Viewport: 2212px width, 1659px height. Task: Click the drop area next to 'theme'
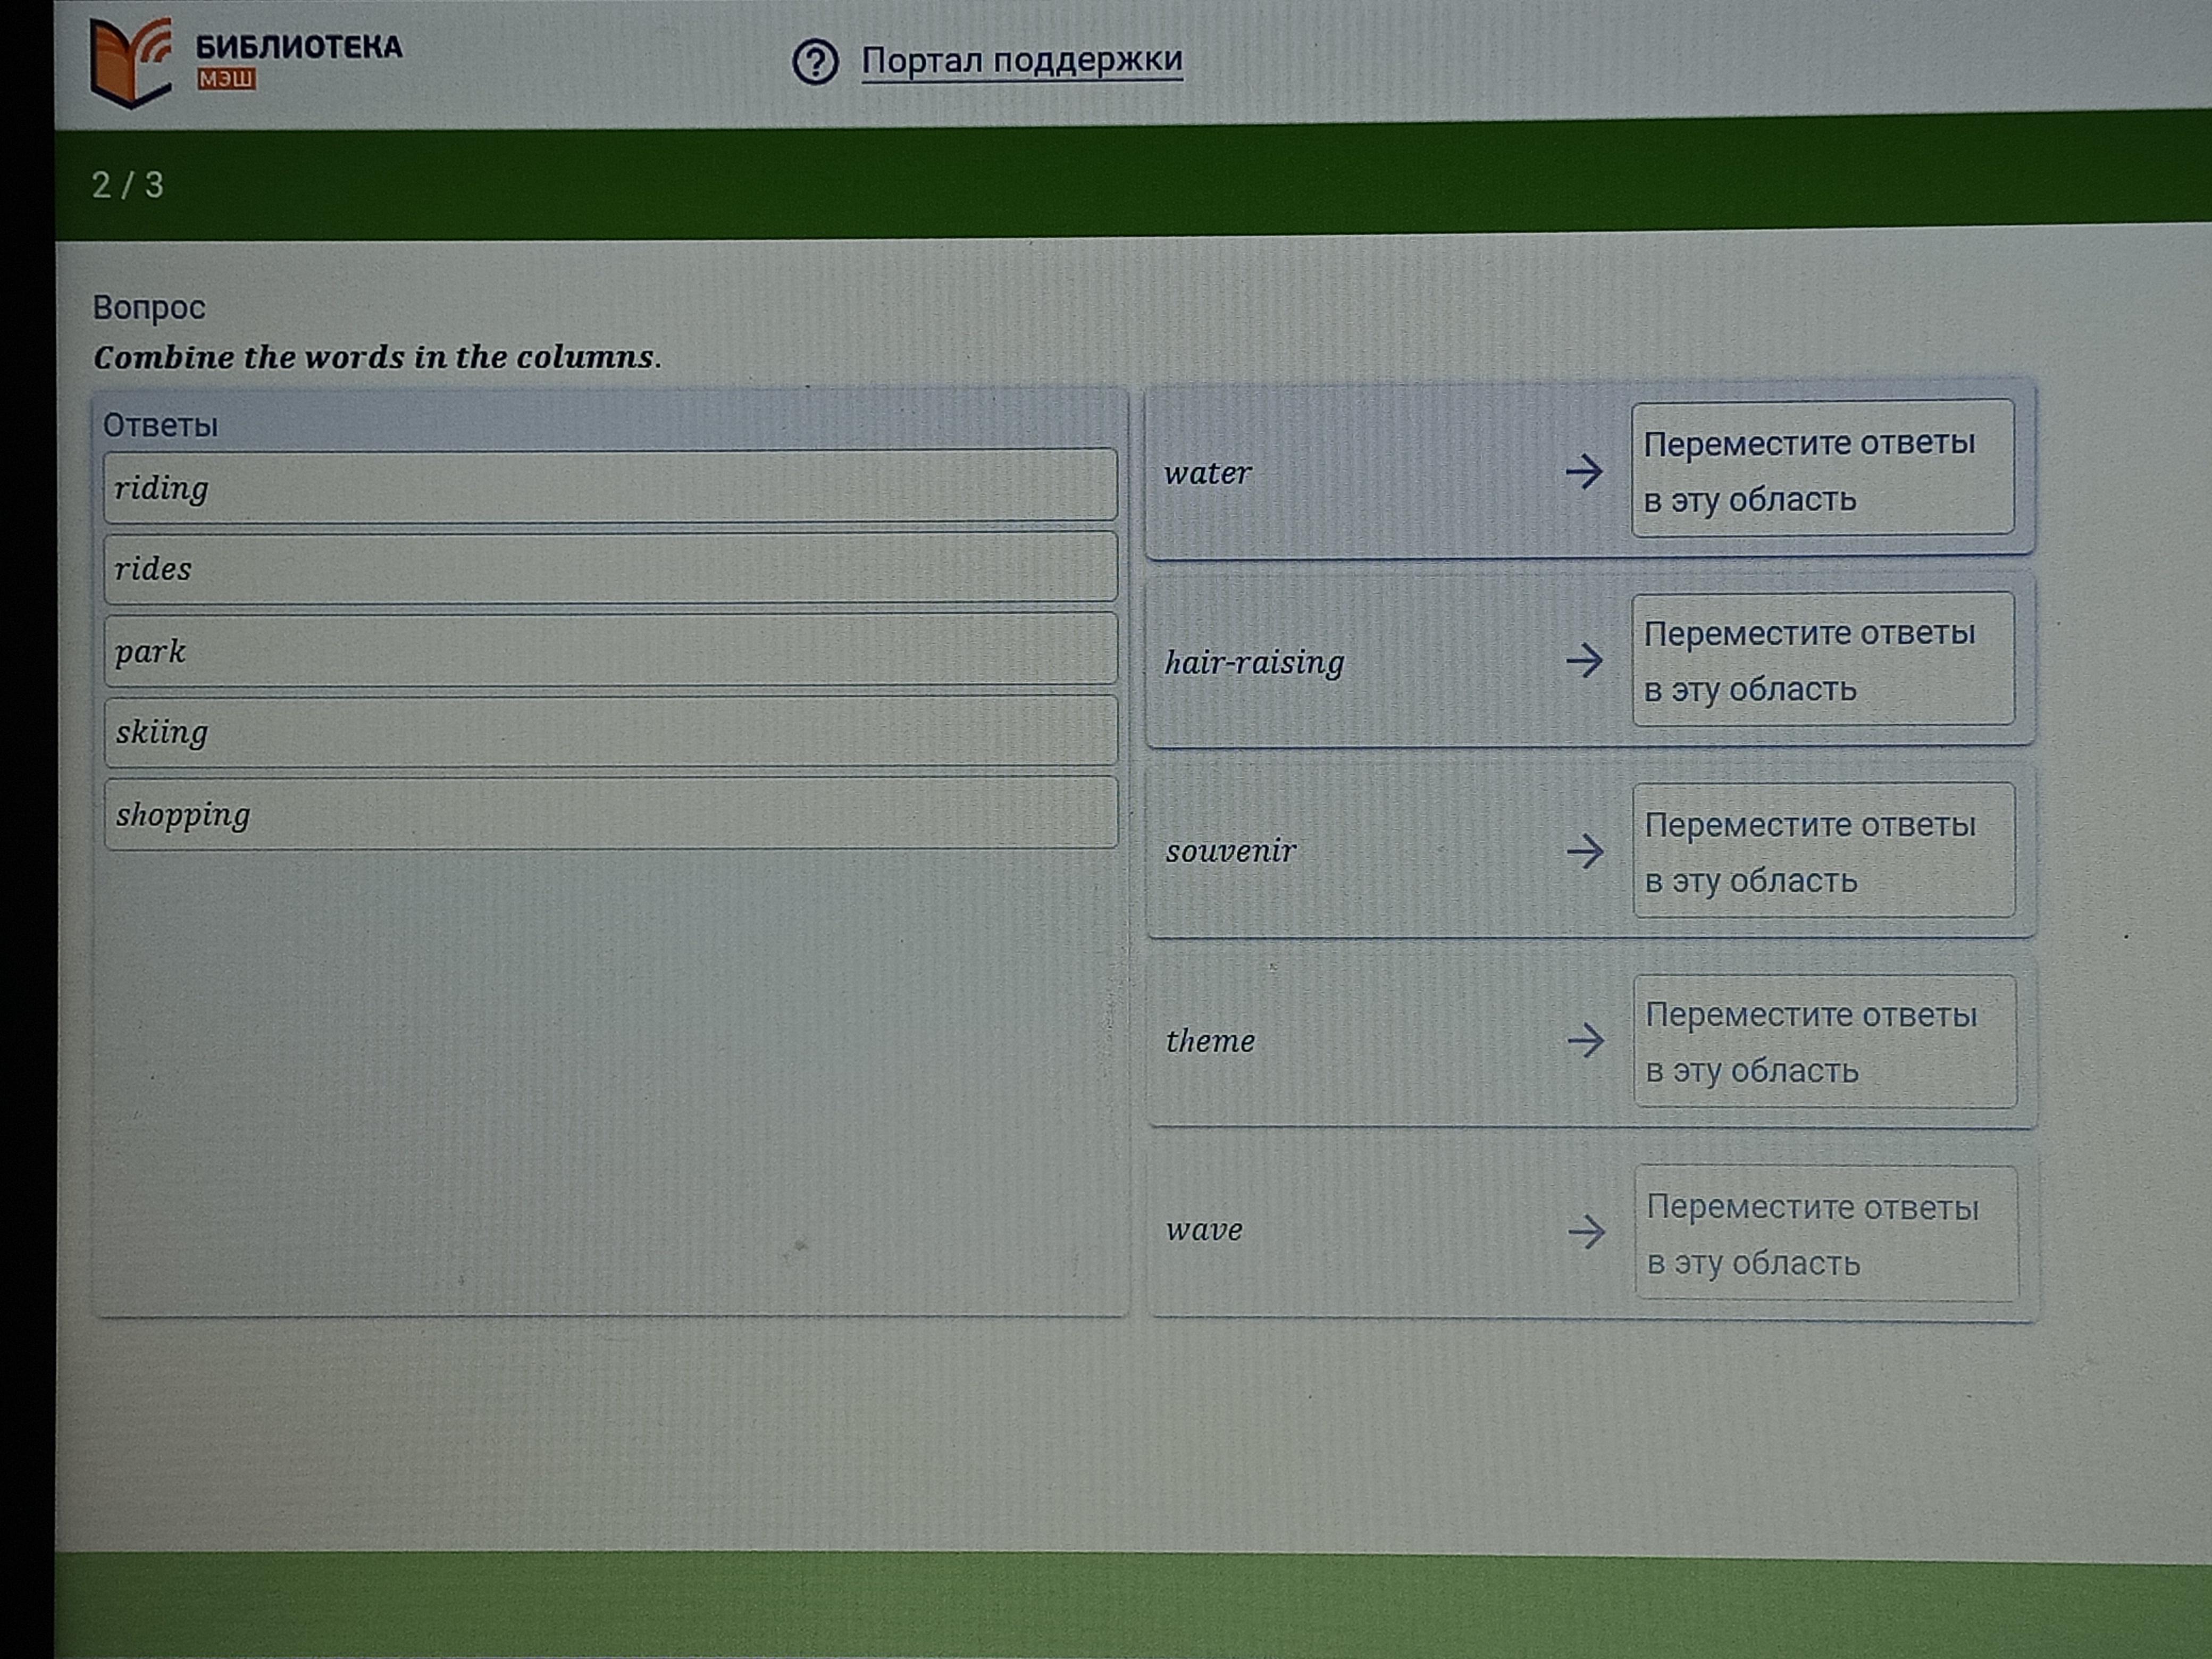1825,1041
